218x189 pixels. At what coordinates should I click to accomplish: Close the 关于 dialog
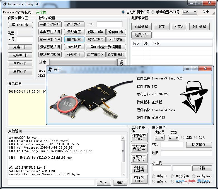click(x=205, y=68)
